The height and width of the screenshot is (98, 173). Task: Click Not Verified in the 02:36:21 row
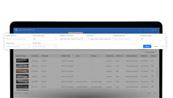coord(144,66)
